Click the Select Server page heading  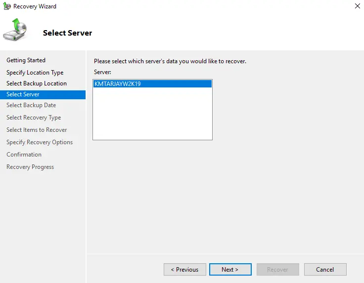67,33
